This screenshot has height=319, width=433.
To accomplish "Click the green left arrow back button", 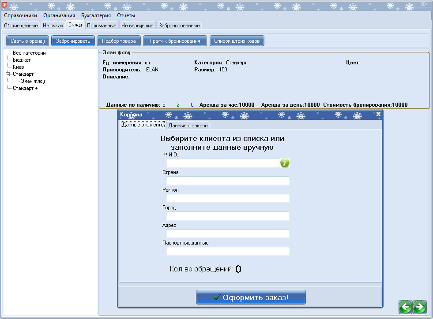I will (x=405, y=307).
